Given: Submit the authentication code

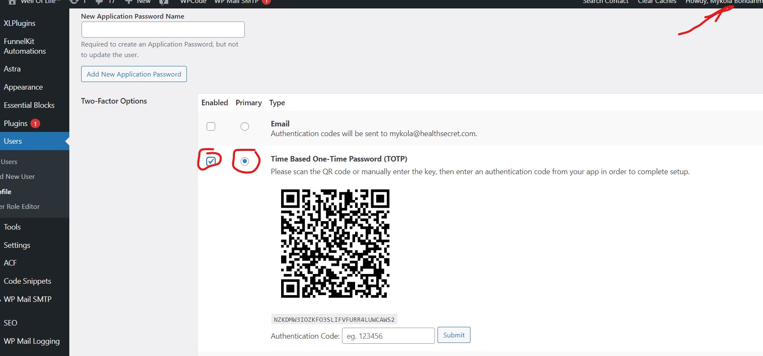Looking at the screenshot, I should coord(454,335).
